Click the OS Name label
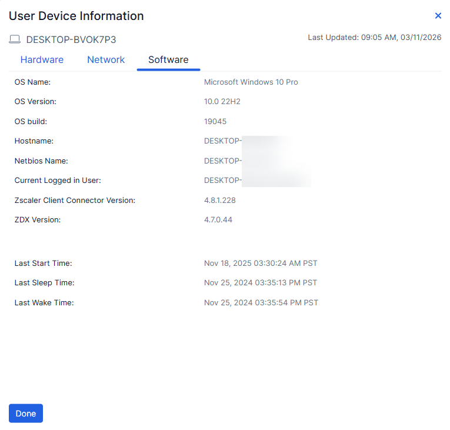 click(32, 82)
